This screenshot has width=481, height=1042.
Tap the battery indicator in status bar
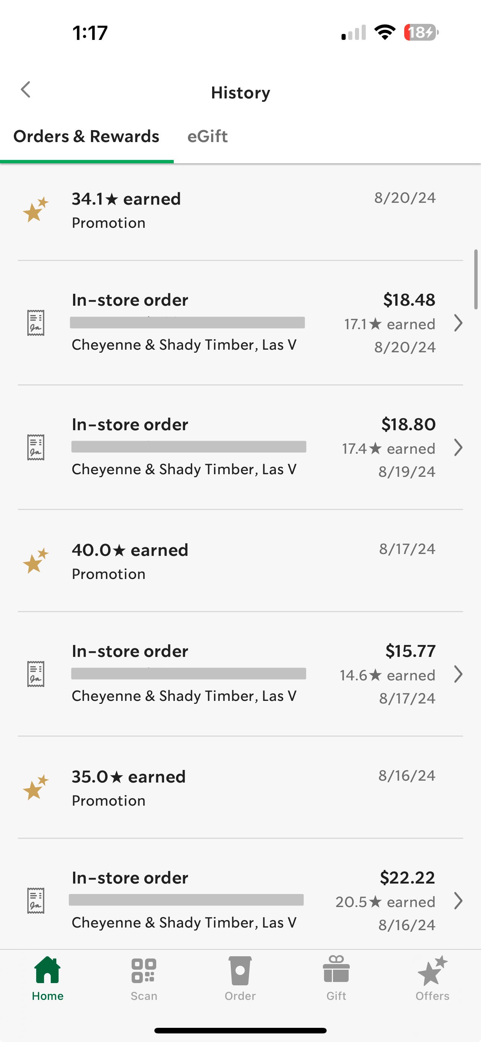tap(421, 32)
